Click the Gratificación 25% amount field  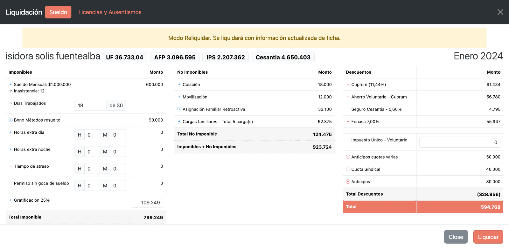tap(148, 203)
